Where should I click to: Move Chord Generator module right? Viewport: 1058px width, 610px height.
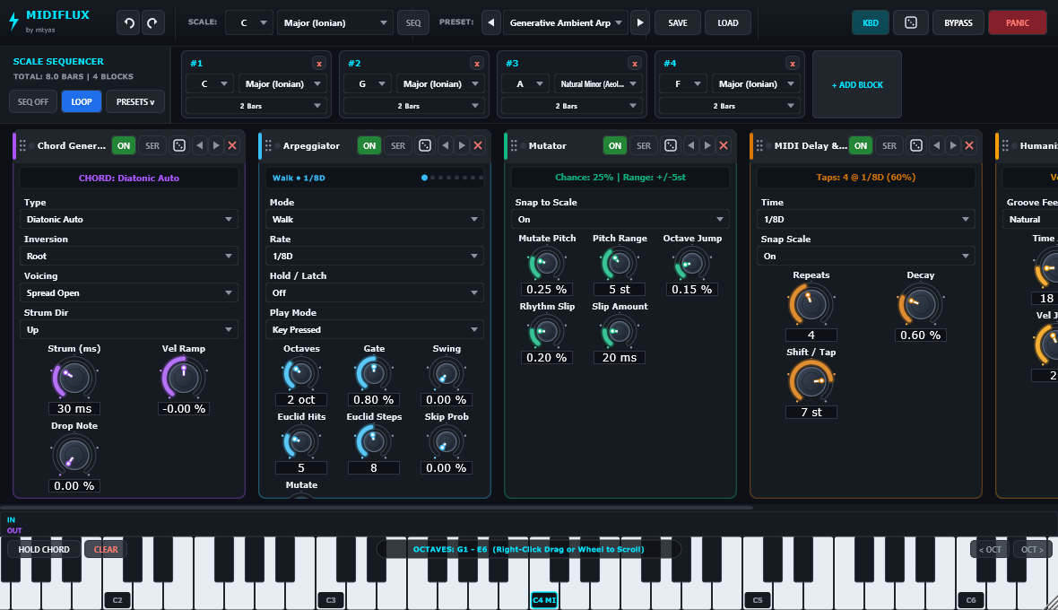pos(216,145)
